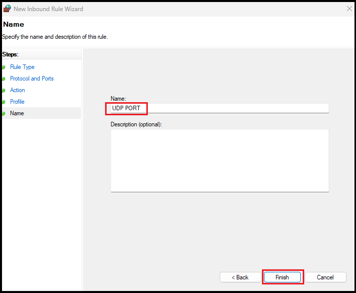
Task: Close the wizard window with X
Action: tap(349, 9)
